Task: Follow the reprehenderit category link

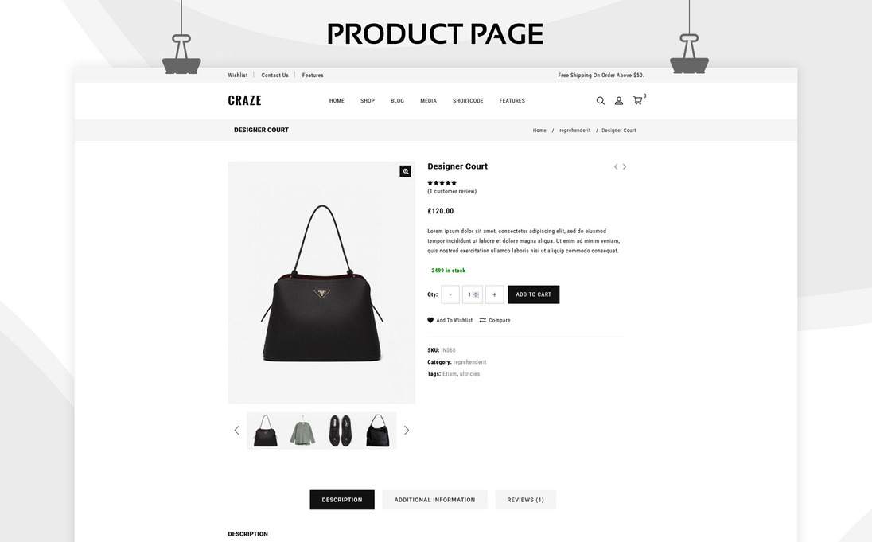Action: click(x=470, y=362)
